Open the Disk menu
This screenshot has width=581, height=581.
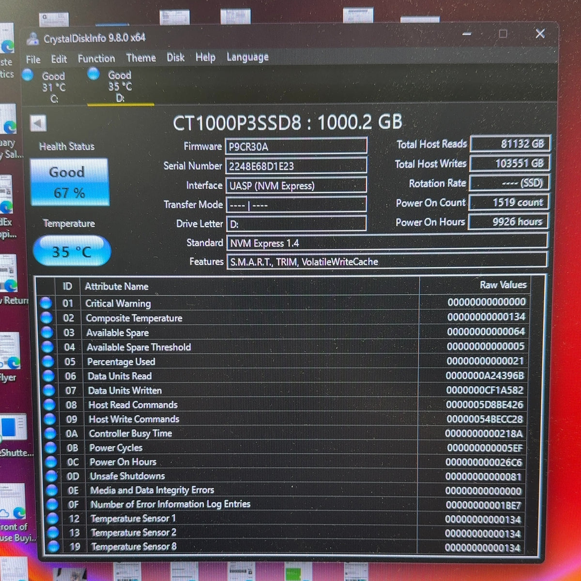pyautogui.click(x=176, y=58)
